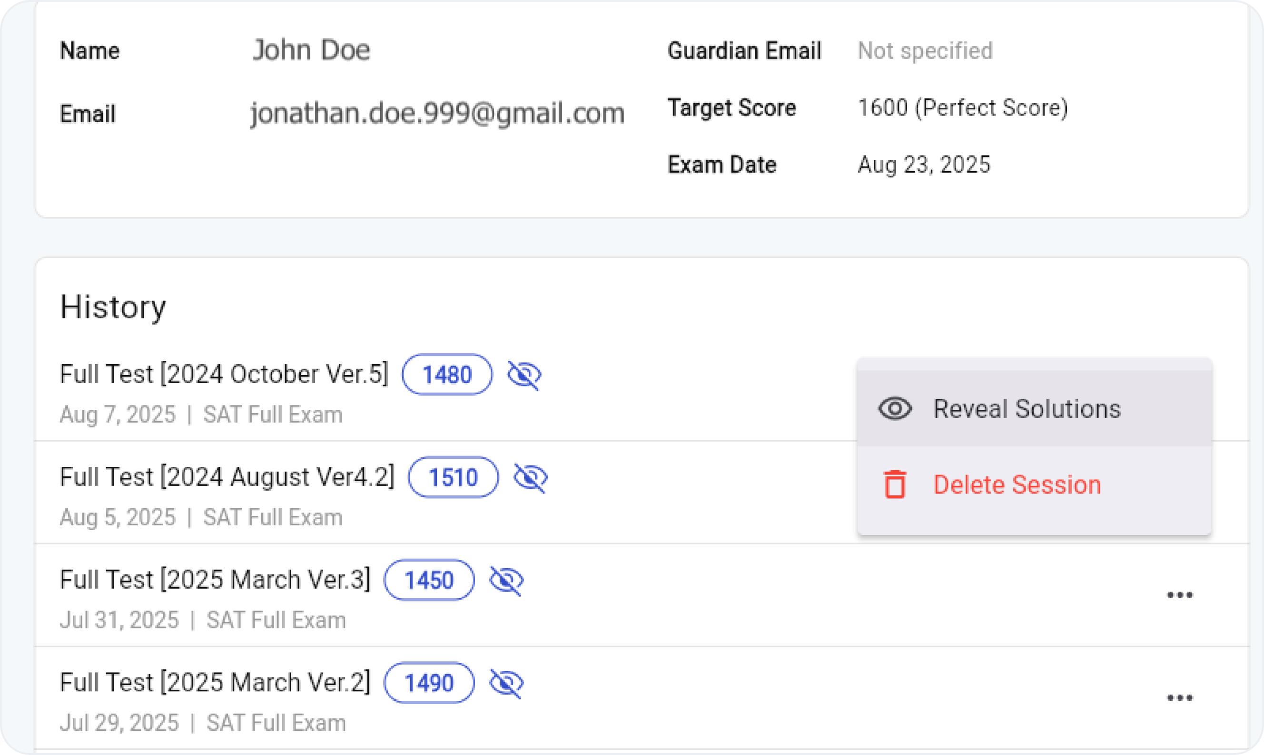Open Full Test [2025 March Ver.3] session
1264x755 pixels.
point(215,580)
